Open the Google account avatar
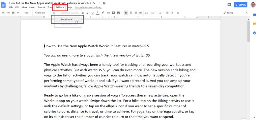 point(253,5)
